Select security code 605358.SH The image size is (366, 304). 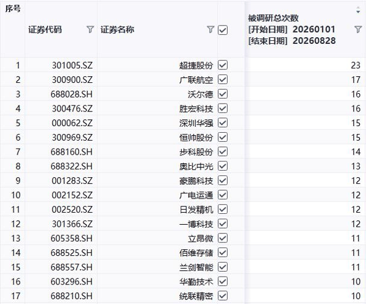click(x=71, y=238)
